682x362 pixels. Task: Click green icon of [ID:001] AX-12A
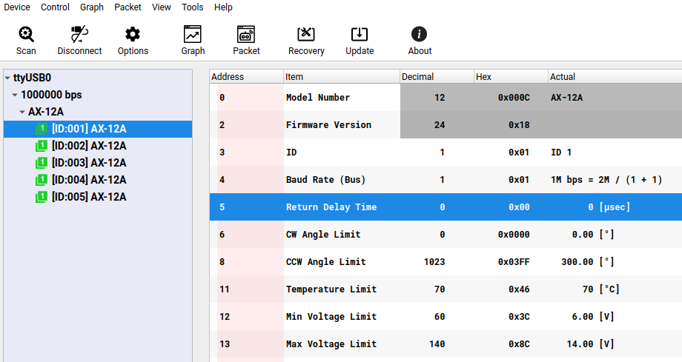coord(42,129)
